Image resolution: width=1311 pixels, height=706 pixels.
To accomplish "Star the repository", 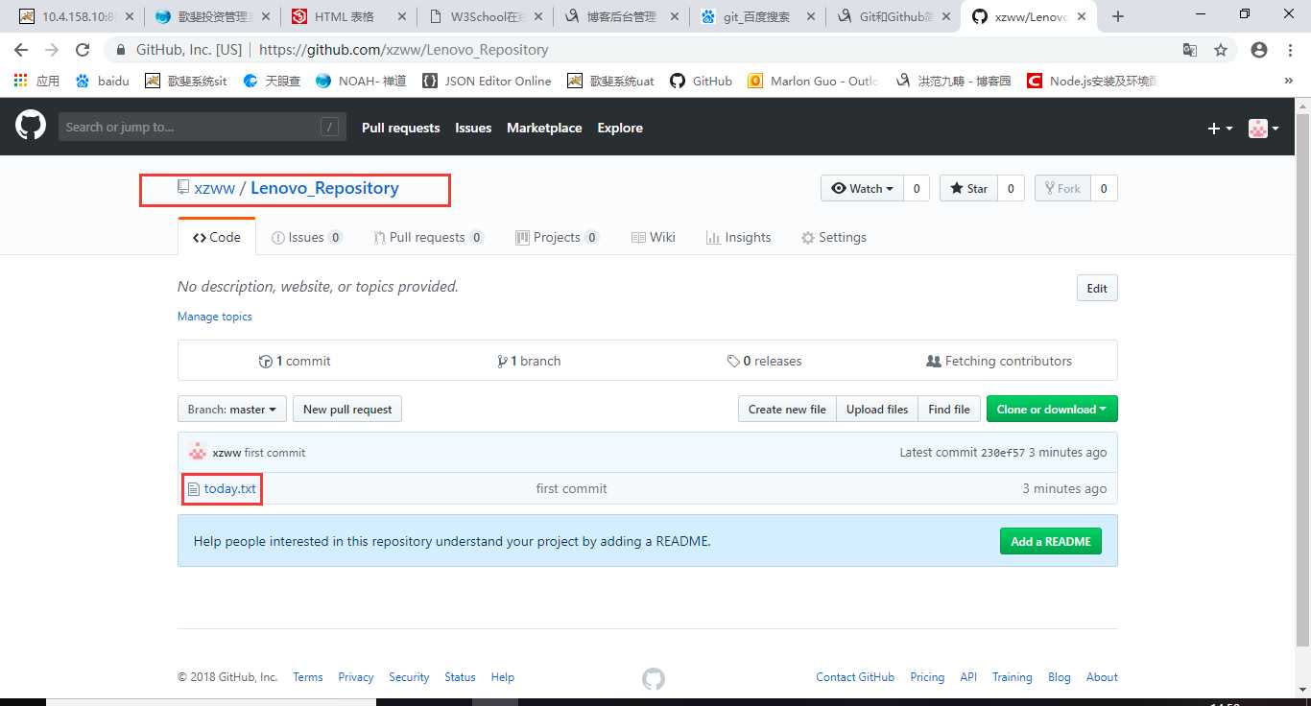I will click(968, 189).
